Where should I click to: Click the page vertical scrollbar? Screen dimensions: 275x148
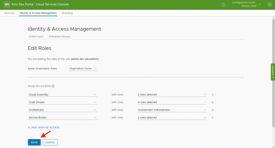pyautogui.click(x=273, y=73)
